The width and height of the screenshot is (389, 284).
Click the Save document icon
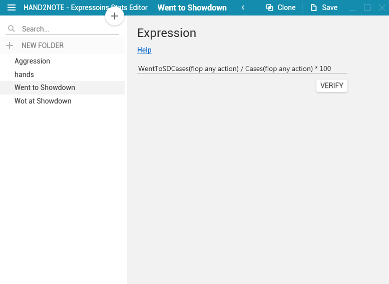(314, 7)
